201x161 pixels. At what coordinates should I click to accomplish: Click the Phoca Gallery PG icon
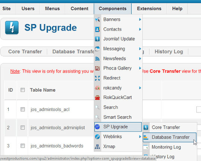[x=98, y=68]
